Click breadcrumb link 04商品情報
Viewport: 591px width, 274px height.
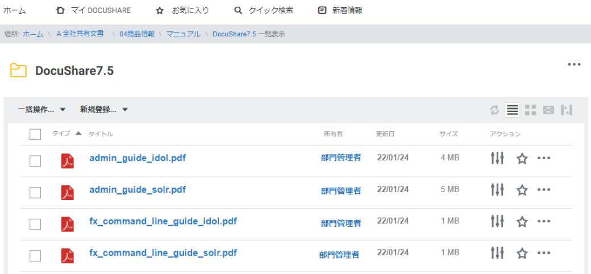tap(137, 34)
